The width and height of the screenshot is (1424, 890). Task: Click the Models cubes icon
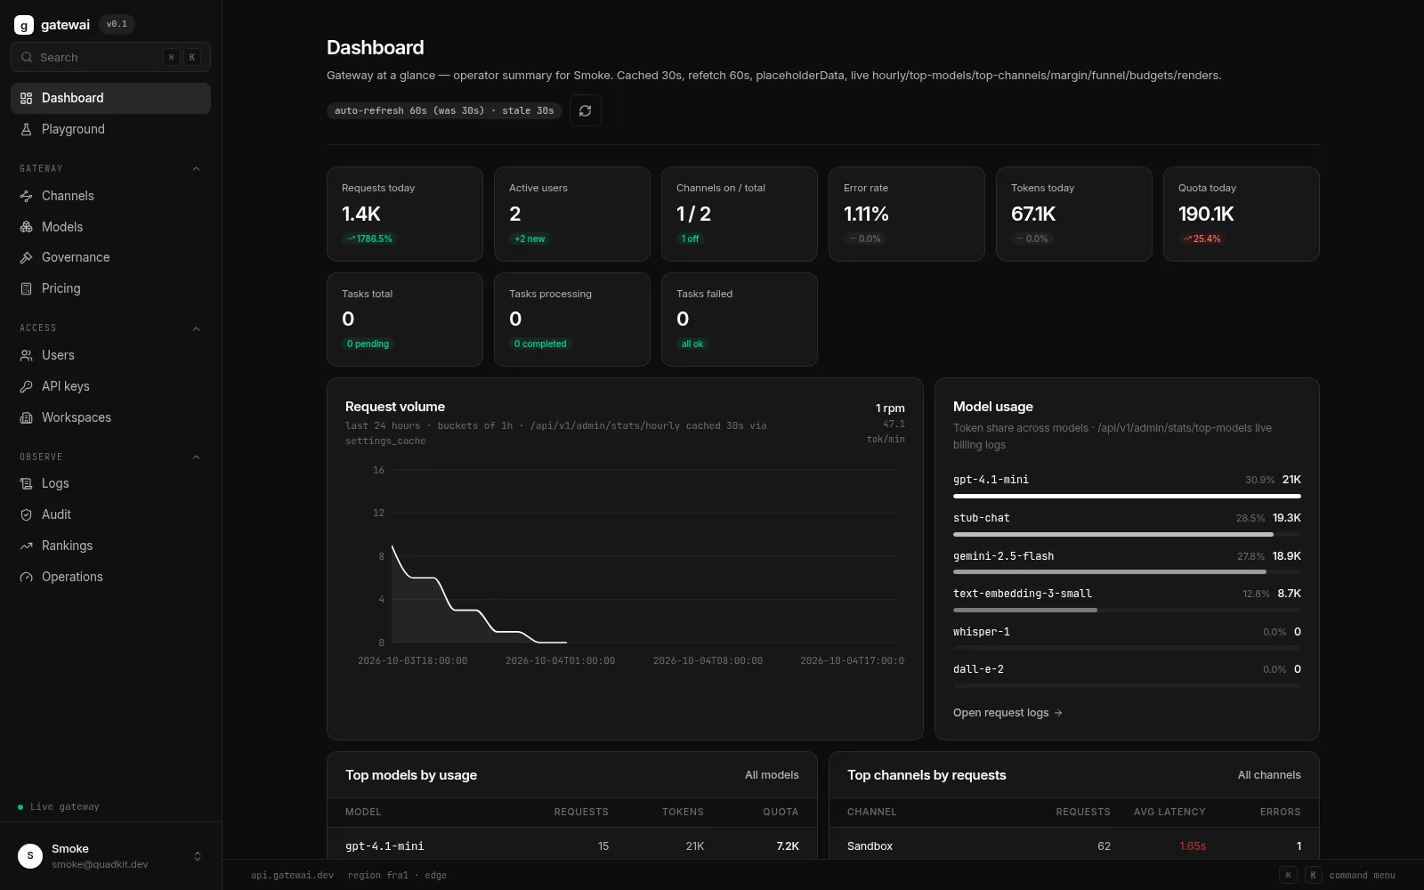click(x=27, y=227)
